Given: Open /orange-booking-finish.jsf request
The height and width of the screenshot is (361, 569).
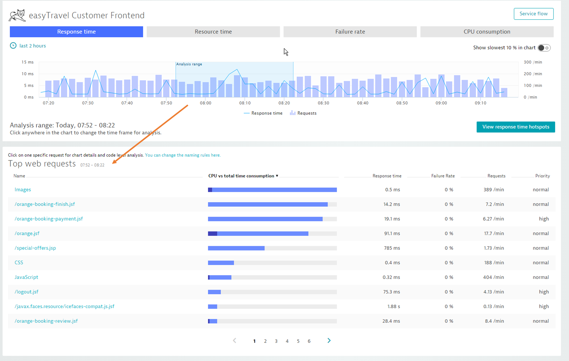Looking at the screenshot, I should pyautogui.click(x=44, y=204).
